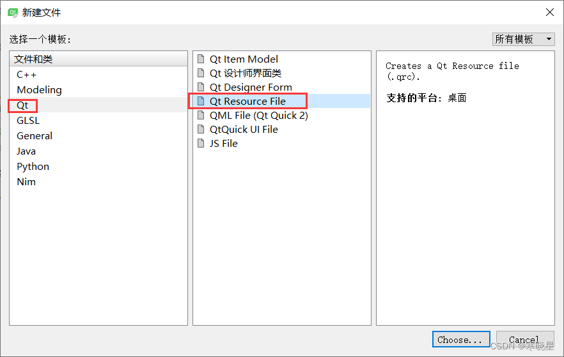
Task: Click the Qt Resource File document icon
Action: tap(201, 101)
